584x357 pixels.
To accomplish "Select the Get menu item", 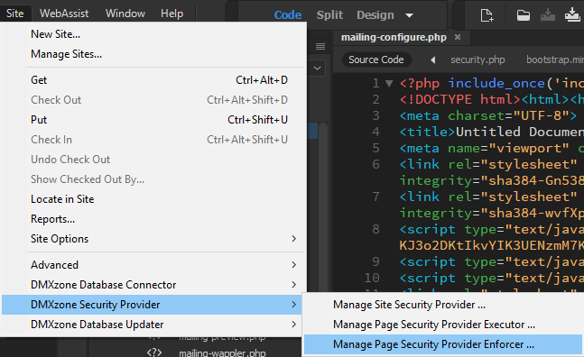I will click(153, 80).
